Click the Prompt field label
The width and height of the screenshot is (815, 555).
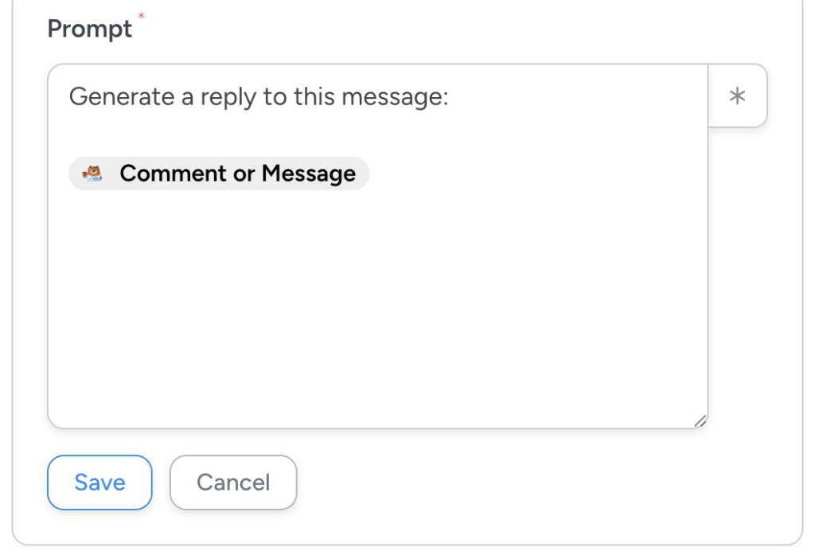click(90, 29)
